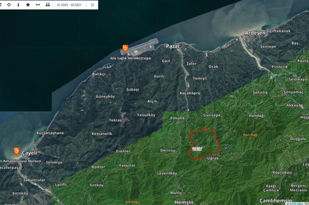Screen dimensions: 309x205
Task: Select the horizontal arrow measure tool
Action: click(x=38, y=5)
